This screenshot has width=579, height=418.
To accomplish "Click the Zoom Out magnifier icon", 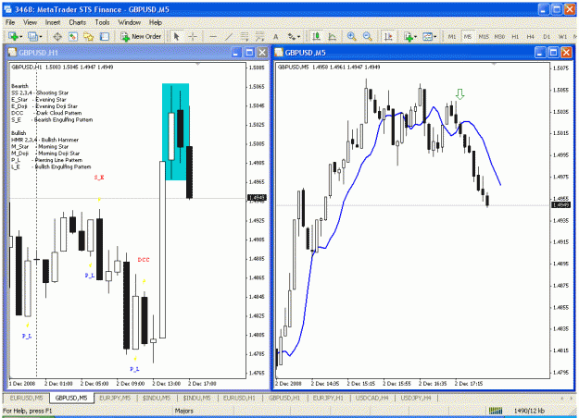I will tap(368, 36).
